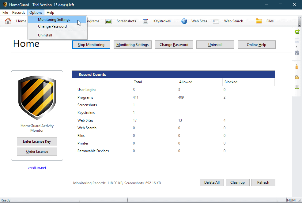Open the Records menu
The image size is (302, 203).
[19, 13]
